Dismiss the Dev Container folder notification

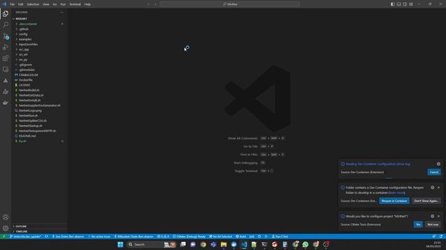coord(438,187)
